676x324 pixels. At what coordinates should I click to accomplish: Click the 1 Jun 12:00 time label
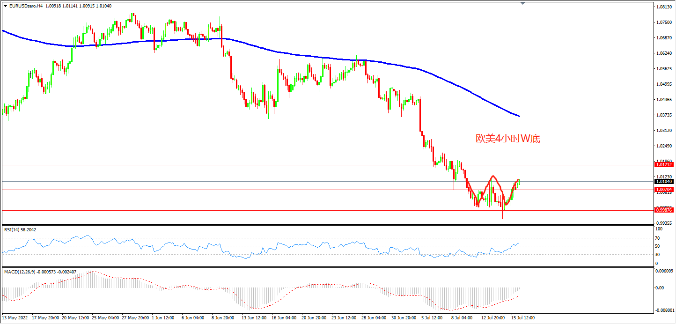tap(163, 317)
